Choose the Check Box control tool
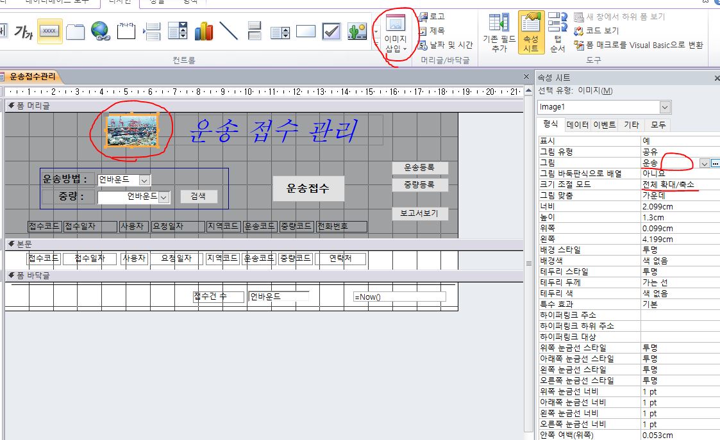Viewport: 720px width, 440px height. click(x=331, y=31)
